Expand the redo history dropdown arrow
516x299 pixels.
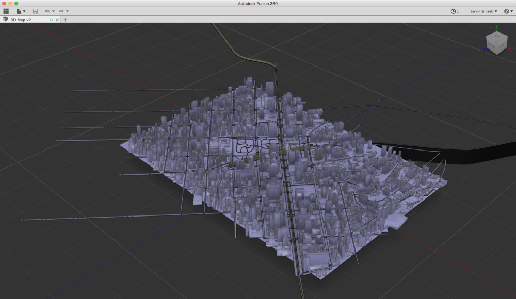[x=67, y=11]
